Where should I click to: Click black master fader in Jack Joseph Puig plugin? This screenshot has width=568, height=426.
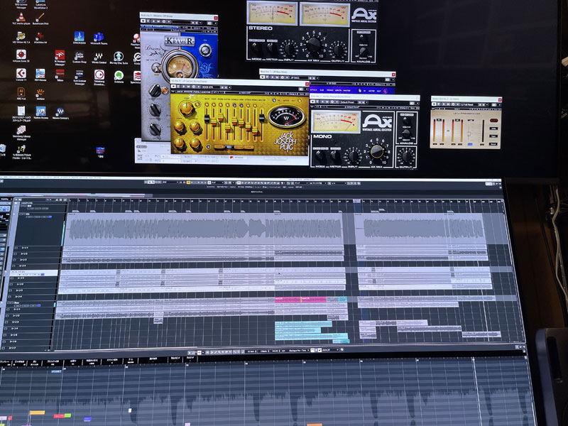(x=261, y=118)
